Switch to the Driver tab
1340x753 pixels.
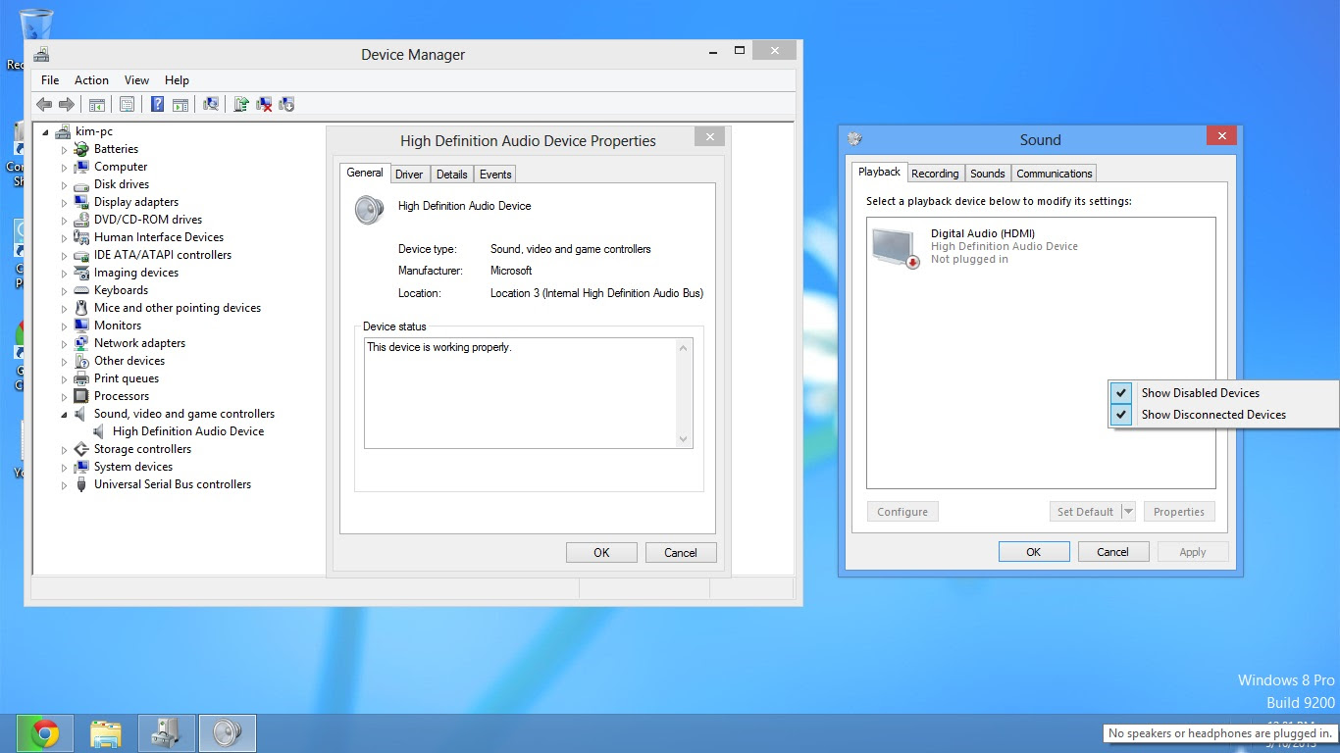409,175
